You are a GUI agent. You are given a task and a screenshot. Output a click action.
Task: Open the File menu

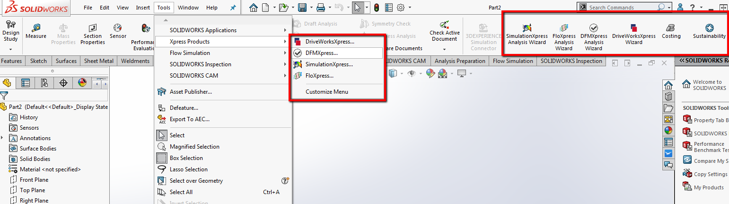pos(88,8)
